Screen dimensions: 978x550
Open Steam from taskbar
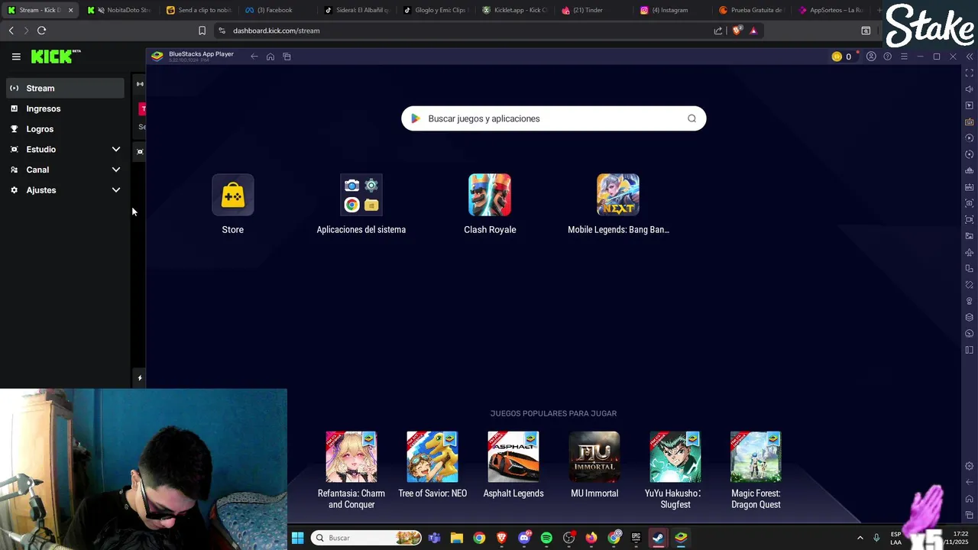(658, 538)
